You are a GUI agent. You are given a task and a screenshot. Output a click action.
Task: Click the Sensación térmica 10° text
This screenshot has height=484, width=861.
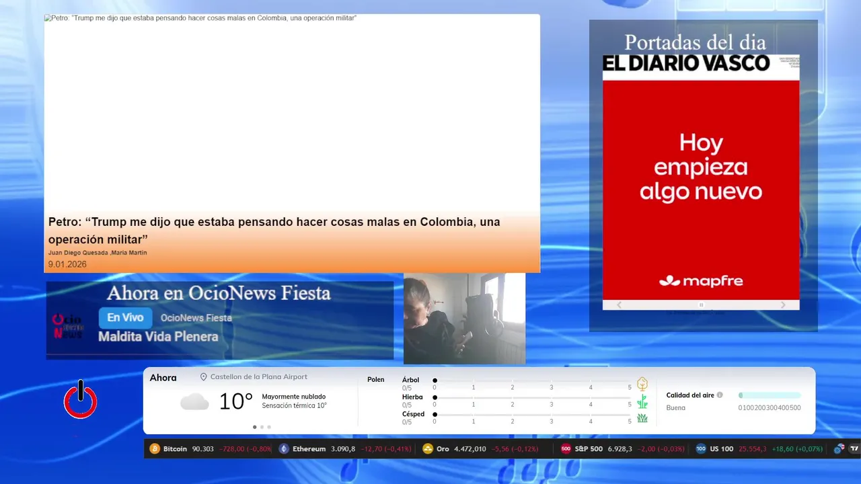click(x=294, y=405)
